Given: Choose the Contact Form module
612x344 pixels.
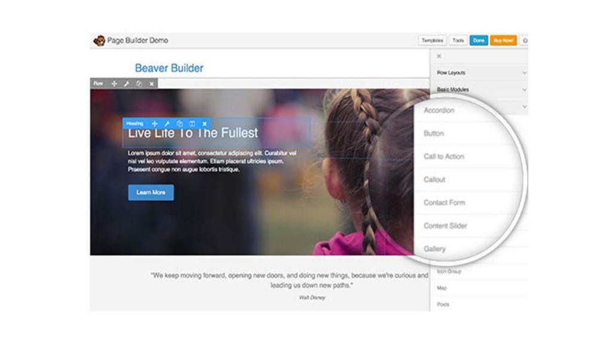Looking at the screenshot, I should point(444,202).
